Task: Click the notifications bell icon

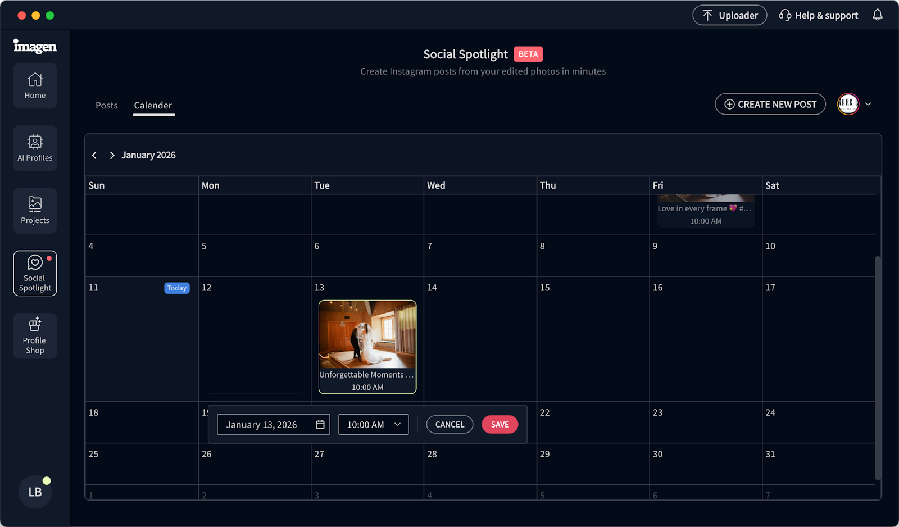Action: pos(877,15)
